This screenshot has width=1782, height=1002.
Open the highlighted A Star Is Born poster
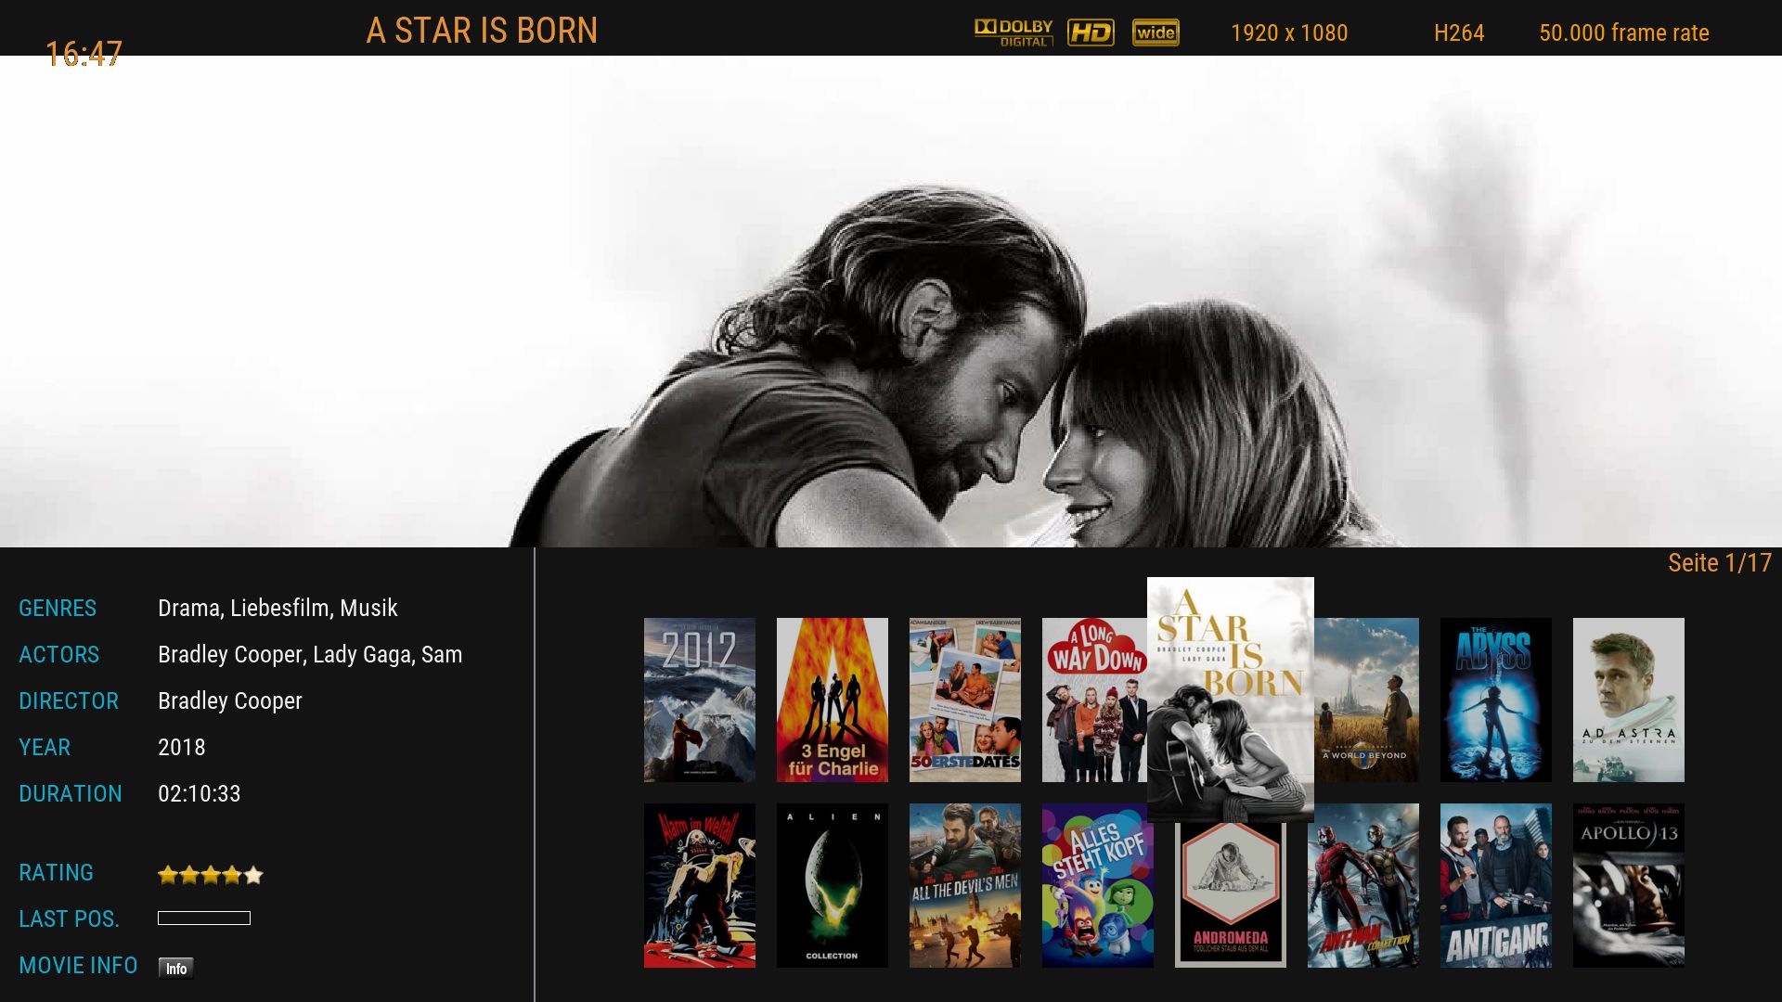coord(1230,698)
